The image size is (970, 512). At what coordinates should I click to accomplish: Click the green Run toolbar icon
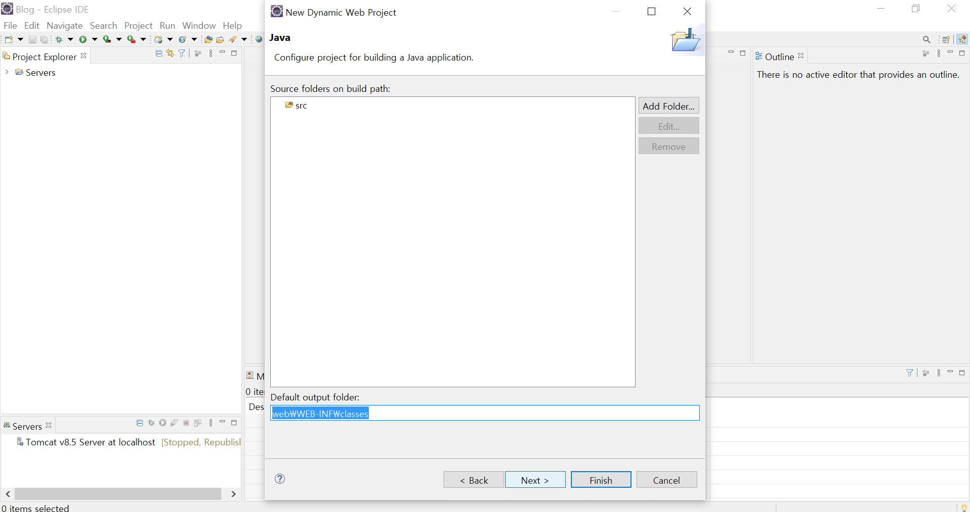tap(83, 39)
